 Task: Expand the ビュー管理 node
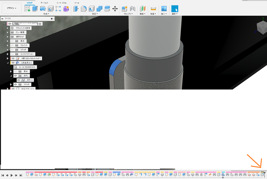click(x=7, y=32)
